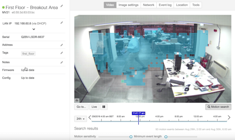Viewport: 235px width, 140px height.
Task: Click the cloud icon below the video
Action: 77,100
